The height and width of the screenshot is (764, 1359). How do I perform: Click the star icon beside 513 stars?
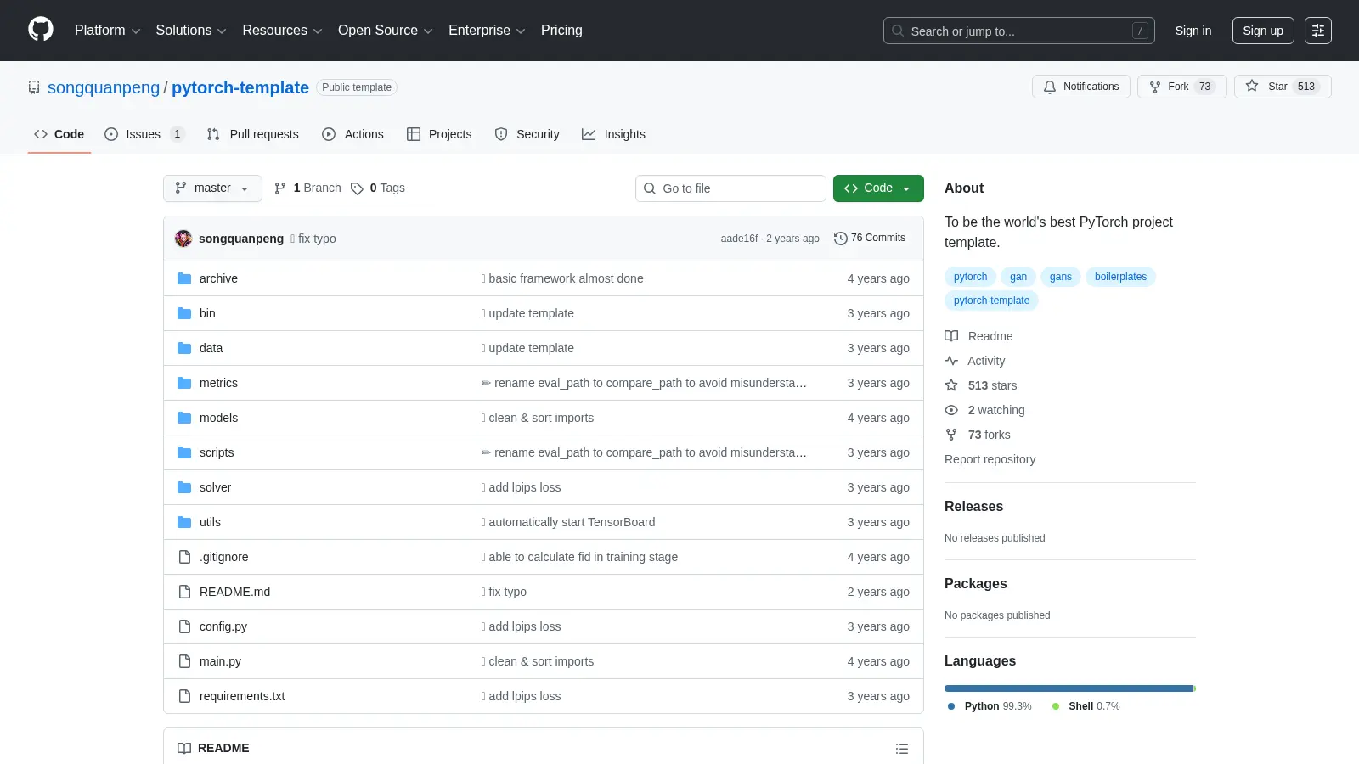pyautogui.click(x=951, y=385)
